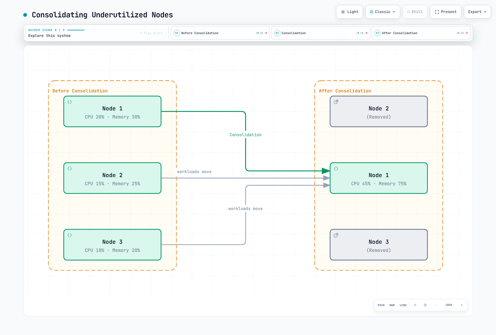496x335 pixels.
Task: Click code icon on left Node 3 card
Action: 70,235
